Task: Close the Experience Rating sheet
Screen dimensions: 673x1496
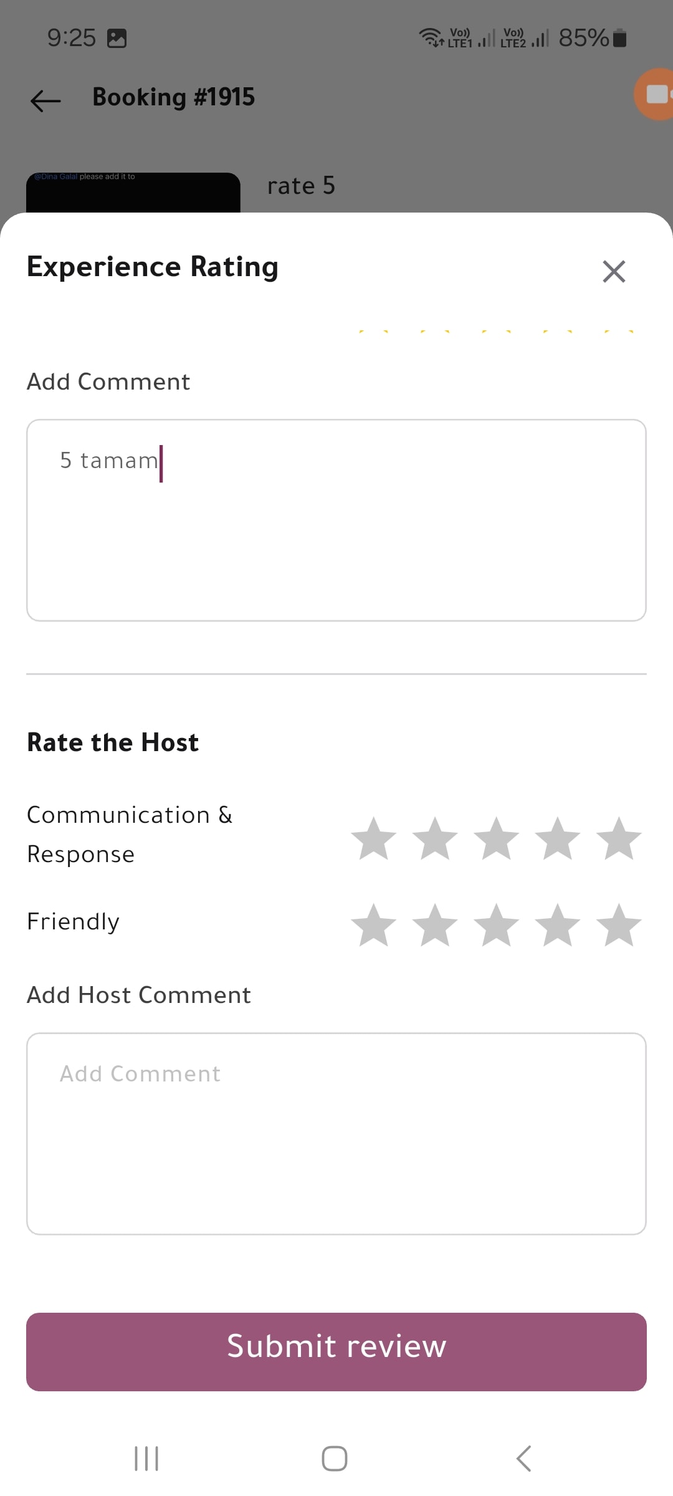Action: [614, 271]
